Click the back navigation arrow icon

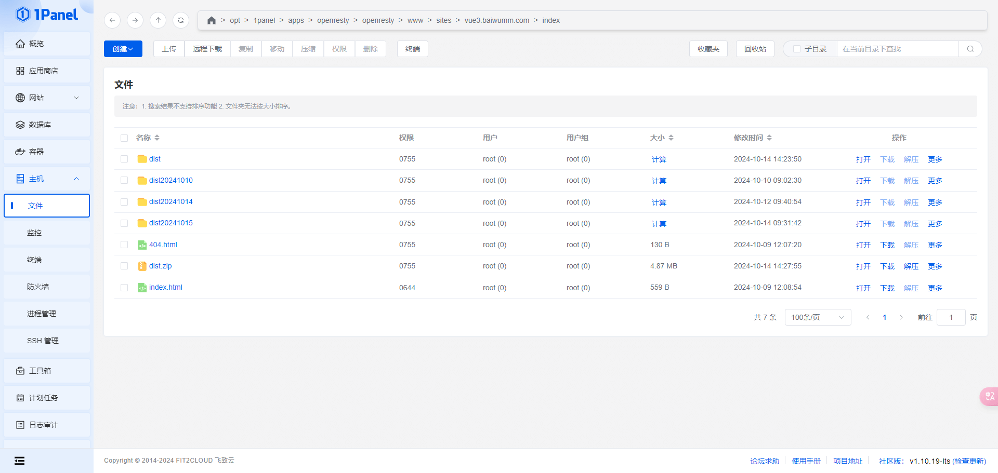point(112,20)
